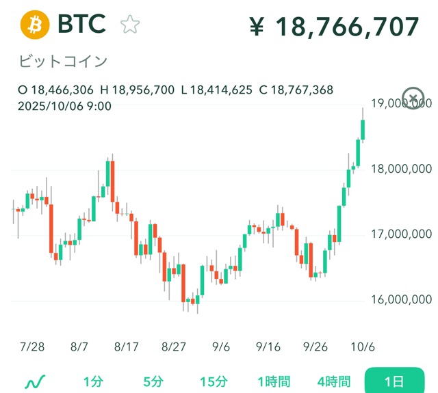438x393 pixels.
Task: Toggle the favorite star next to BTC
Action: pyautogui.click(x=129, y=25)
